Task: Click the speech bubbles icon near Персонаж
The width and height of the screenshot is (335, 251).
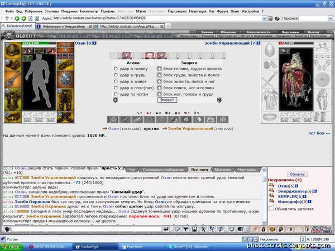Action: tap(277, 18)
